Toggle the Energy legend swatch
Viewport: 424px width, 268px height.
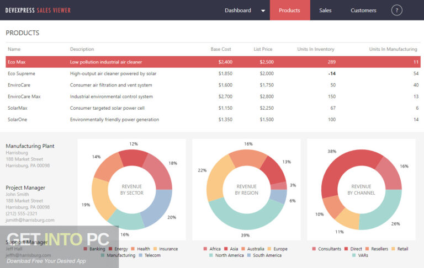pyautogui.click(x=110, y=249)
